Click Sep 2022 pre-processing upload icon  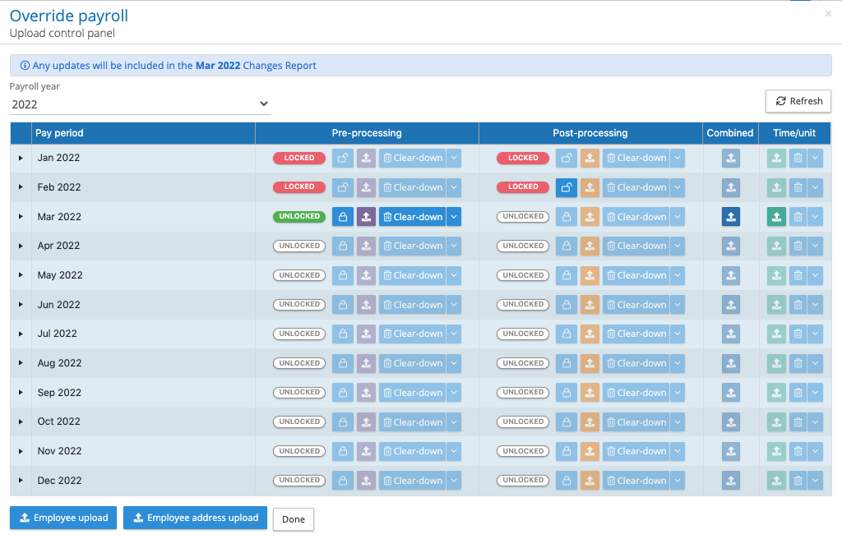[366, 393]
